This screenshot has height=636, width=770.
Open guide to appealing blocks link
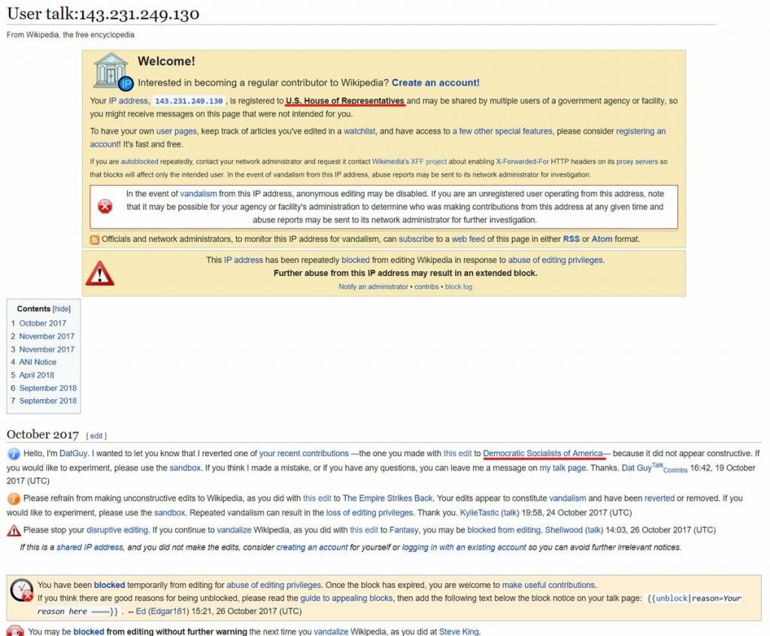coord(347,598)
